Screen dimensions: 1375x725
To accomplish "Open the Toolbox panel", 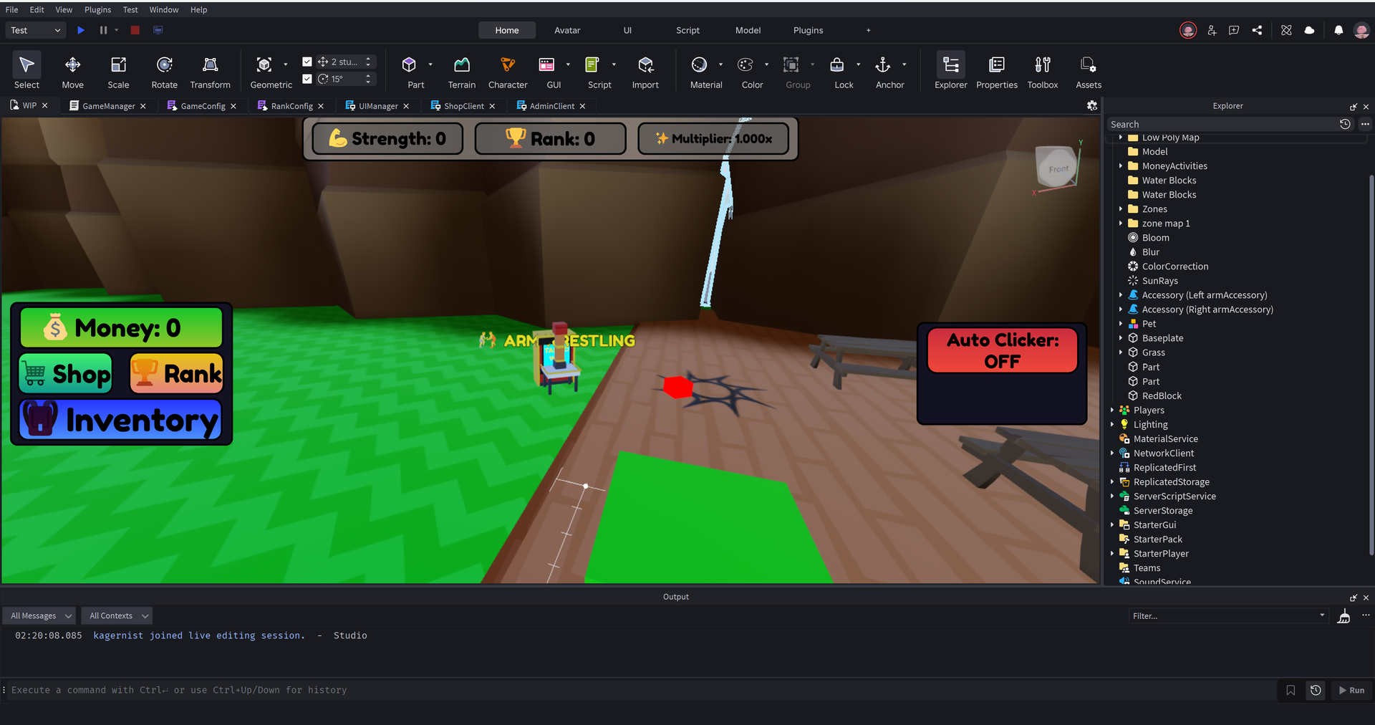I will pos(1043,72).
